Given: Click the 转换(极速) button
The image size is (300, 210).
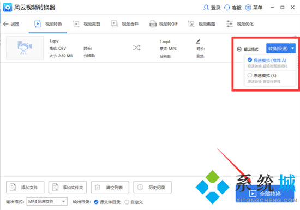Looking at the screenshot, I should coord(278,49).
